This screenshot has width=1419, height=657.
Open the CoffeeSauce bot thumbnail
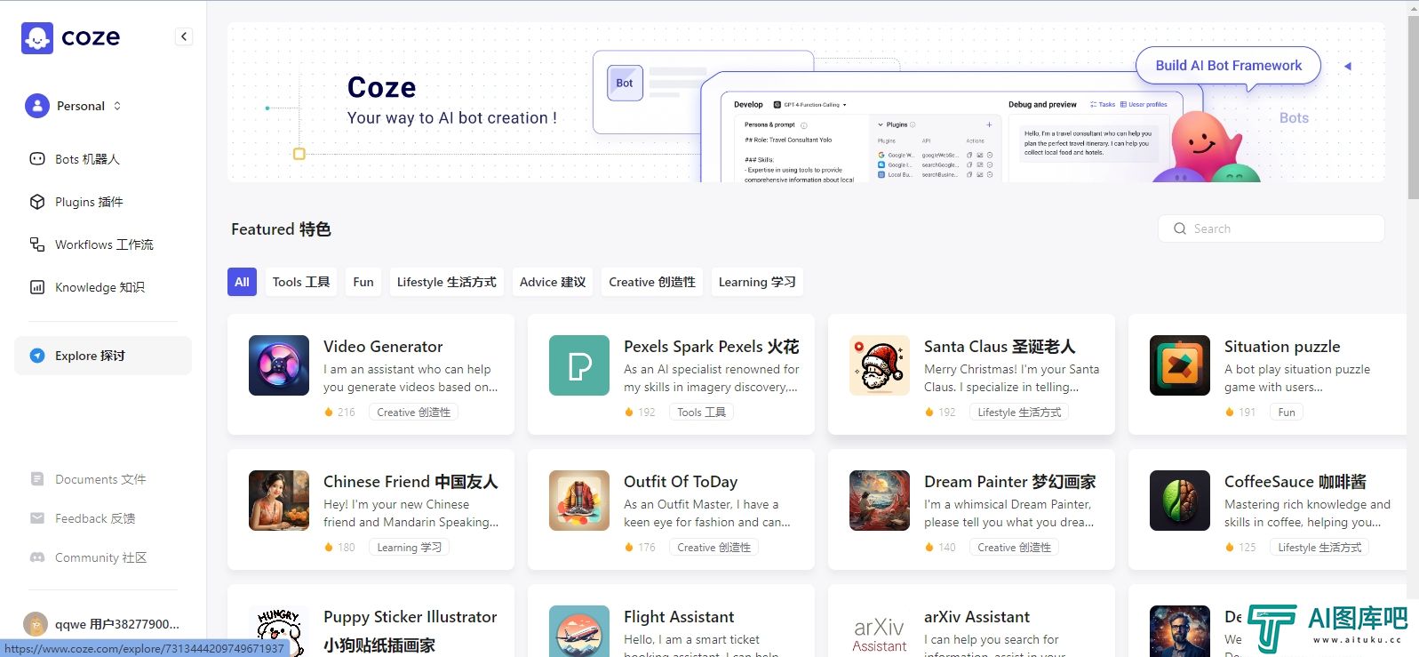coord(1180,501)
